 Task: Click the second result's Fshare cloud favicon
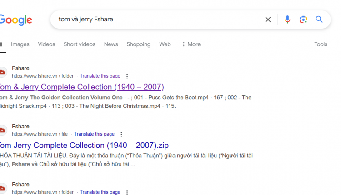(x=3, y=130)
